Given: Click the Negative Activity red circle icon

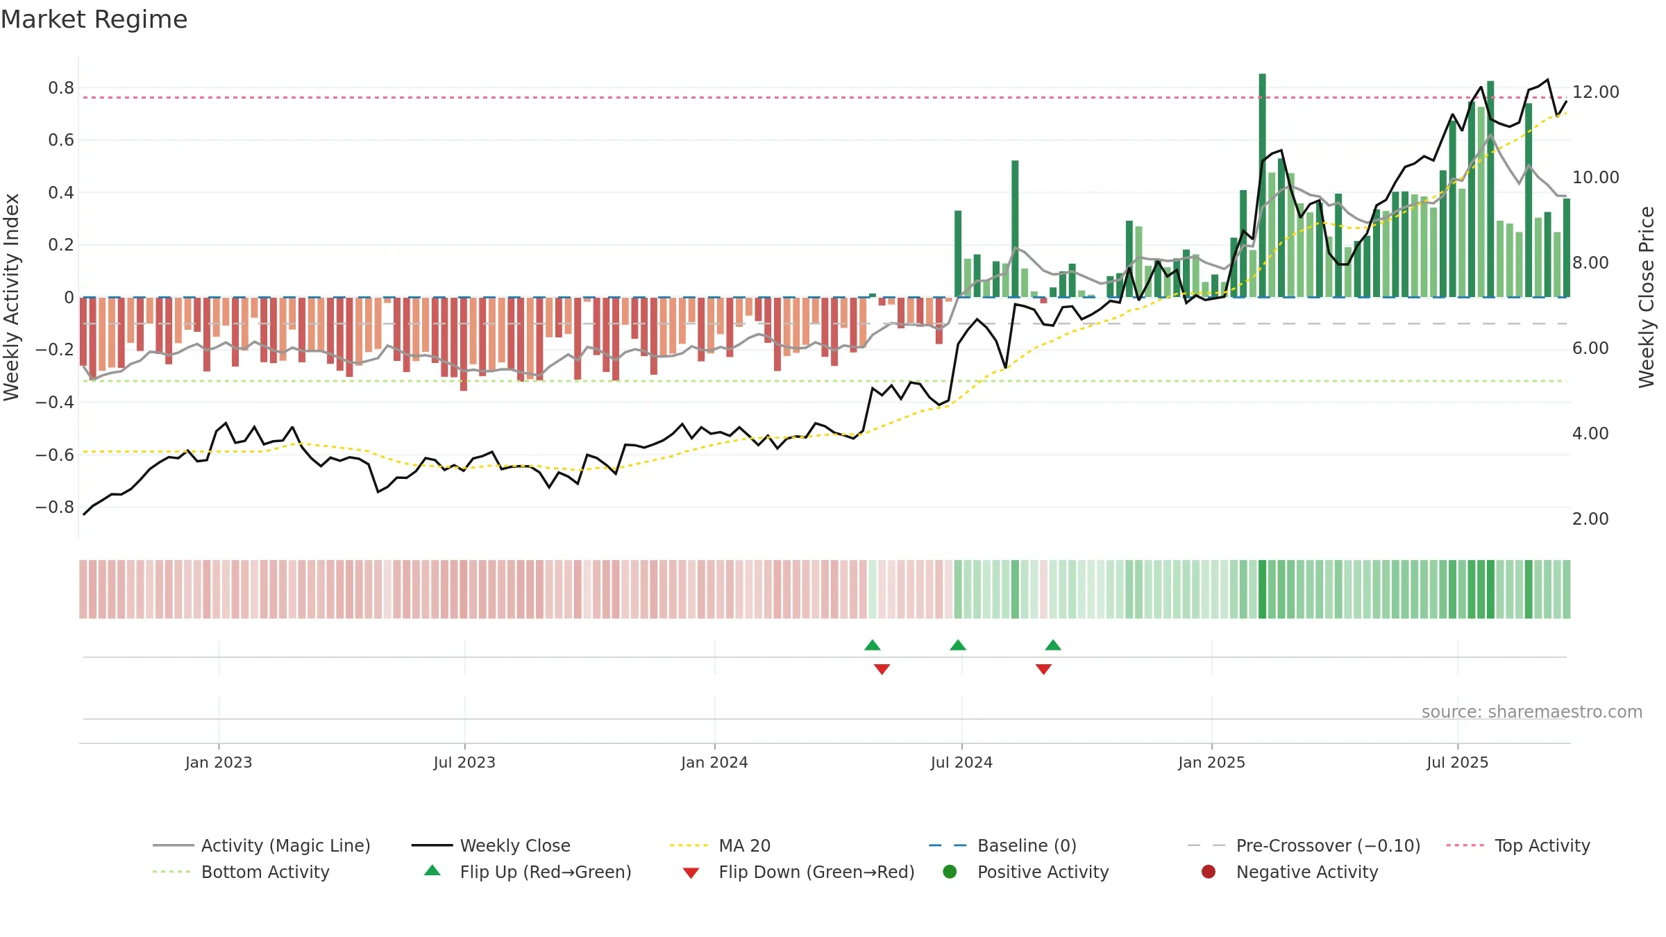Looking at the screenshot, I should [x=1209, y=872].
